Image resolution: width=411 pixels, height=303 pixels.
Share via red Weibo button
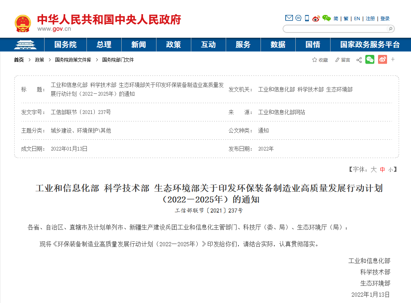coord(383,60)
